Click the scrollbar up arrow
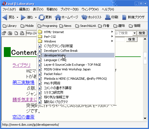149x129 pixels. tap(145, 39)
